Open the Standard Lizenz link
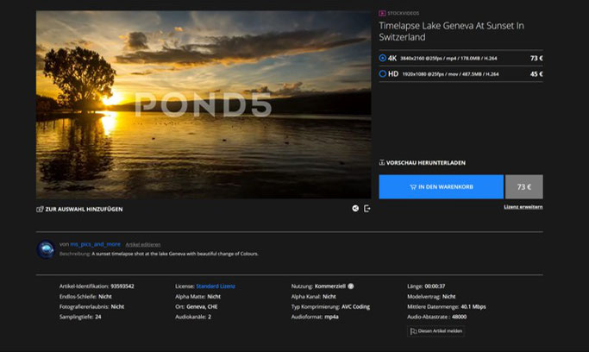The image size is (589, 352). click(216, 286)
